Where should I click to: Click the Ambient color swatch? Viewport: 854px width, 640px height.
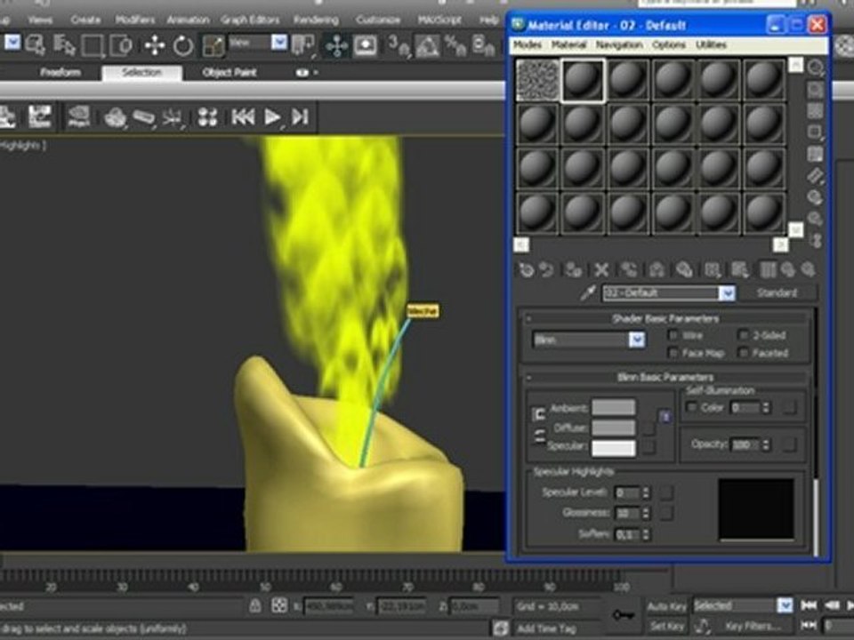613,407
